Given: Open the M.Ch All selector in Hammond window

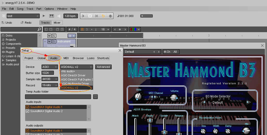Looking at the screenshot, I should (x=171, y=52).
